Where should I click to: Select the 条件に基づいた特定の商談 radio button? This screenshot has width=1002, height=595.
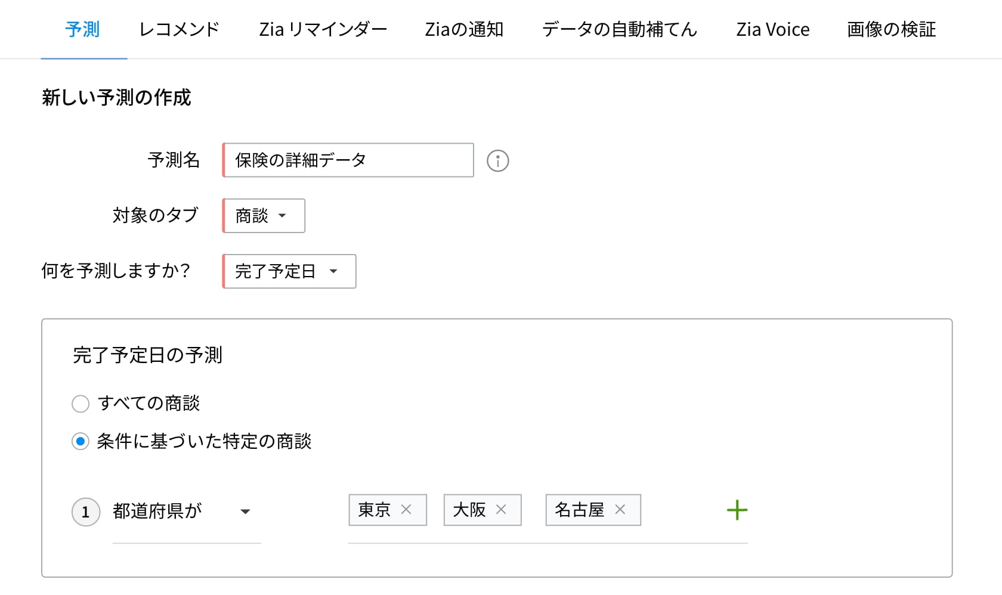81,442
